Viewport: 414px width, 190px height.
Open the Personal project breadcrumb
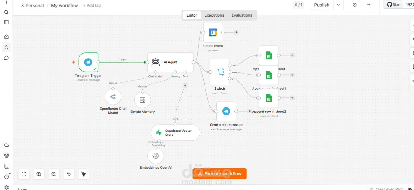32,6
